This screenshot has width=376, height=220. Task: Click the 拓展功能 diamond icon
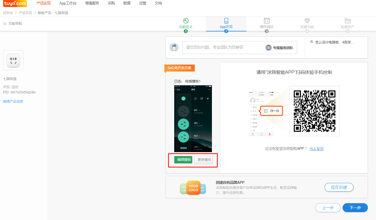click(x=307, y=21)
